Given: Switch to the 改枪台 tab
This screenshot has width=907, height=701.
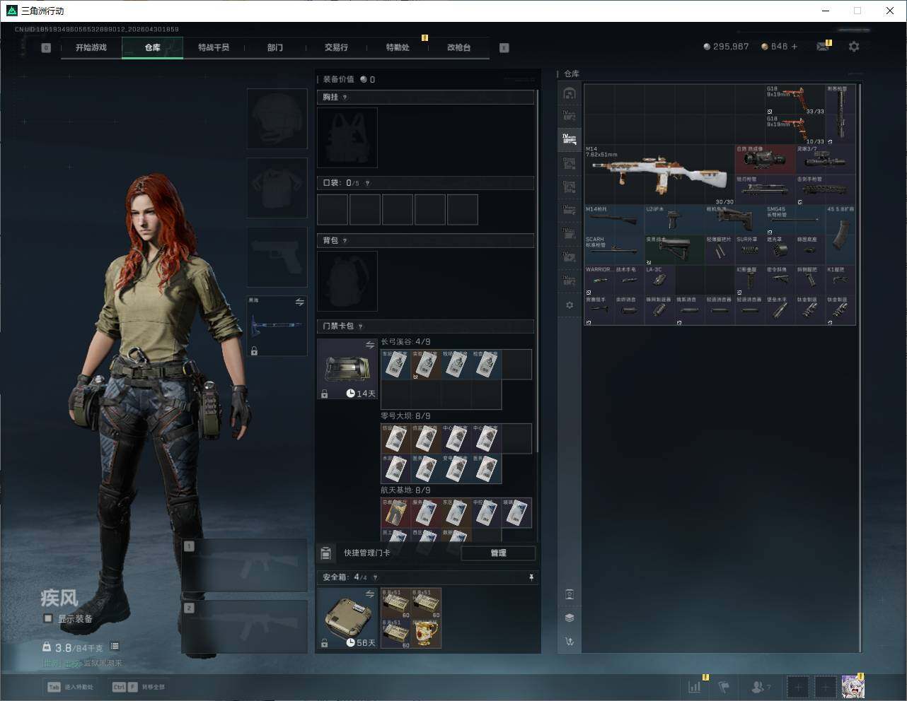Looking at the screenshot, I should (x=458, y=47).
